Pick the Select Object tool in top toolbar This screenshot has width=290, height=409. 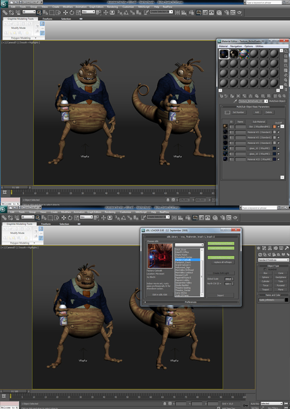39,12
